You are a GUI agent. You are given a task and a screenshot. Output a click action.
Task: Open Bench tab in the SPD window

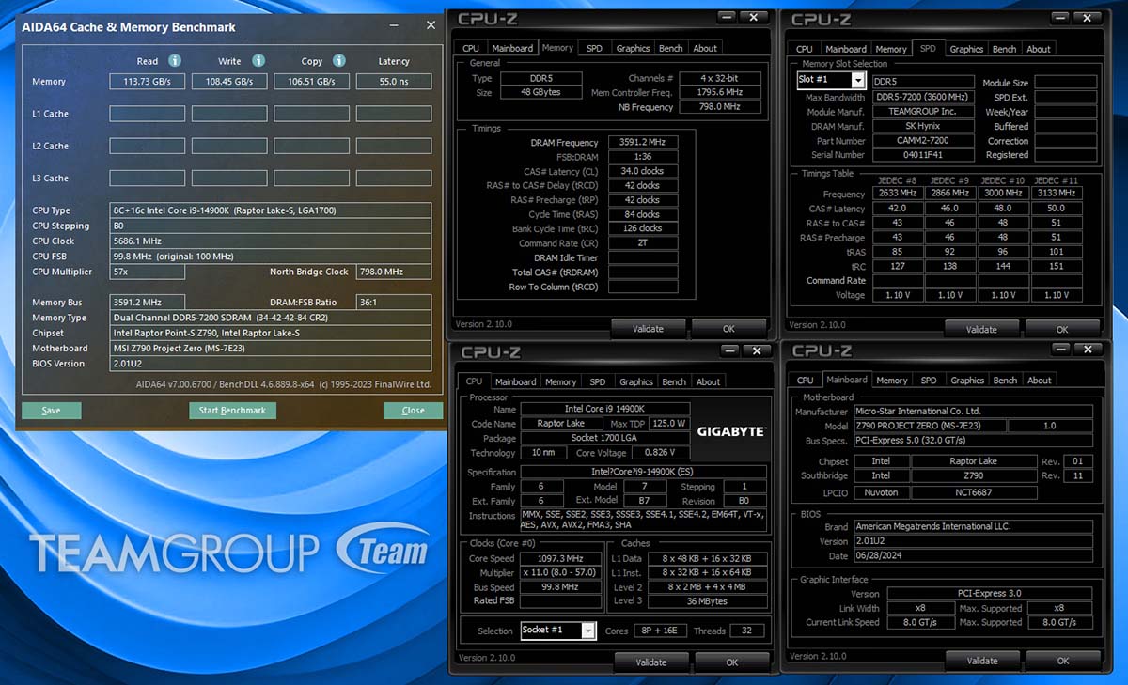1004,49
